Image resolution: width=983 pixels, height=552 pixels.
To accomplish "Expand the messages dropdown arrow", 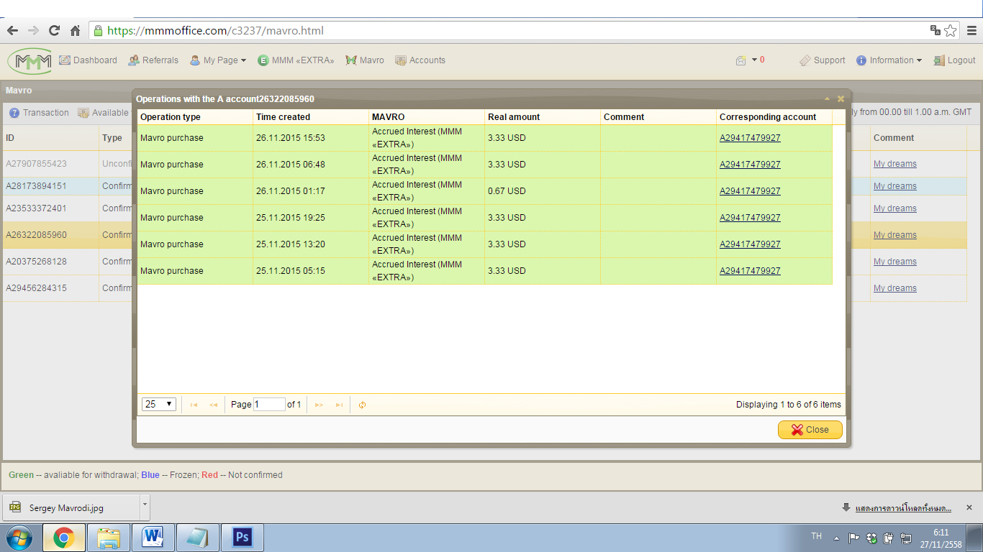I will tap(754, 60).
